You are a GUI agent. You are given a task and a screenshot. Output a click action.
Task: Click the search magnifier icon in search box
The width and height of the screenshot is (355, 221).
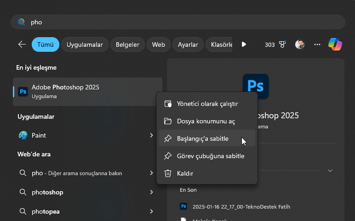tap(22, 22)
